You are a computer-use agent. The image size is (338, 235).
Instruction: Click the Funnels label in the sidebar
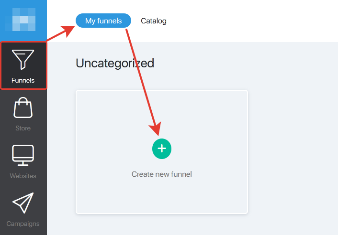click(x=23, y=80)
